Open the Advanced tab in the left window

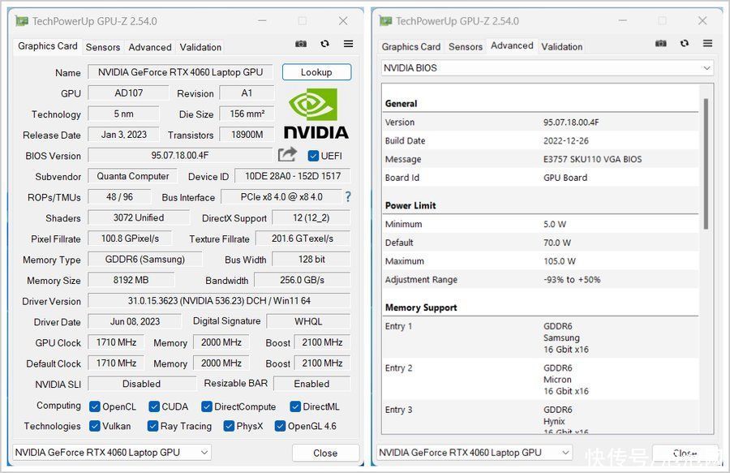click(150, 47)
